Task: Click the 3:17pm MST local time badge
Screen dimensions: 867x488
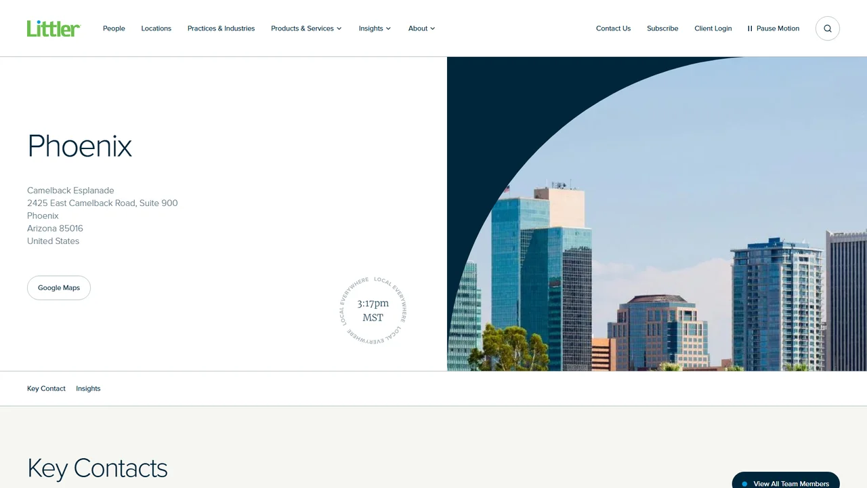Action: pos(373,310)
